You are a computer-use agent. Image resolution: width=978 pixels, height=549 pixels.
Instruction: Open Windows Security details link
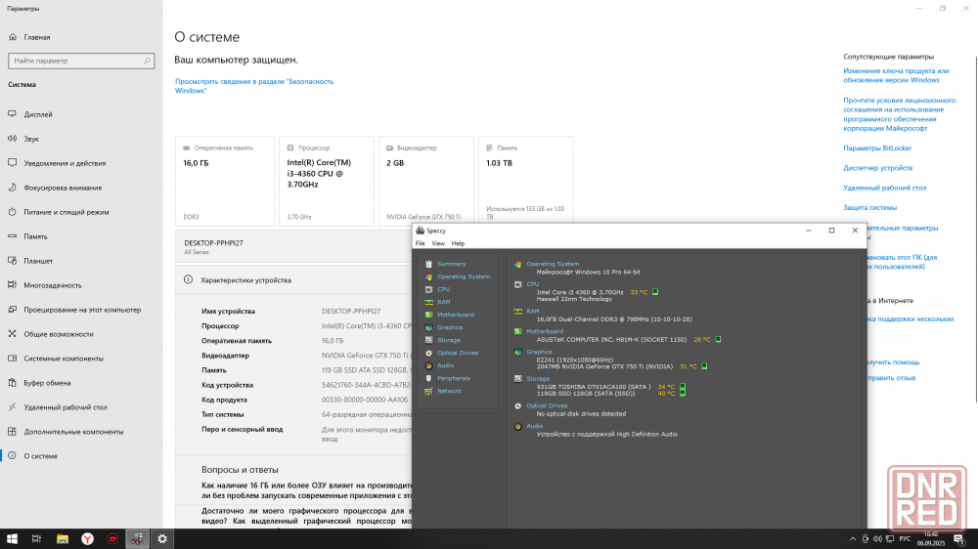(254, 86)
